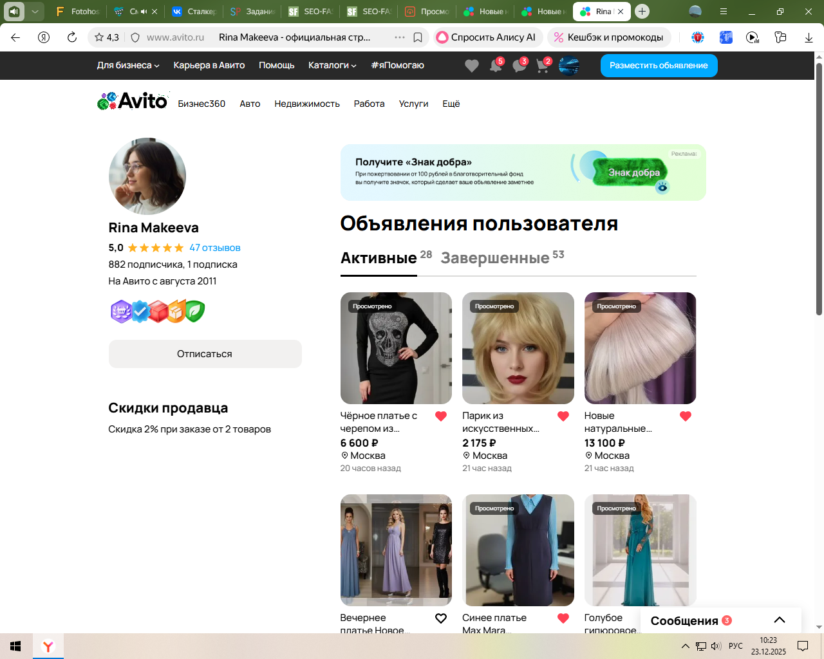Open the Windows action center icon
The image size is (824, 659).
[803, 646]
